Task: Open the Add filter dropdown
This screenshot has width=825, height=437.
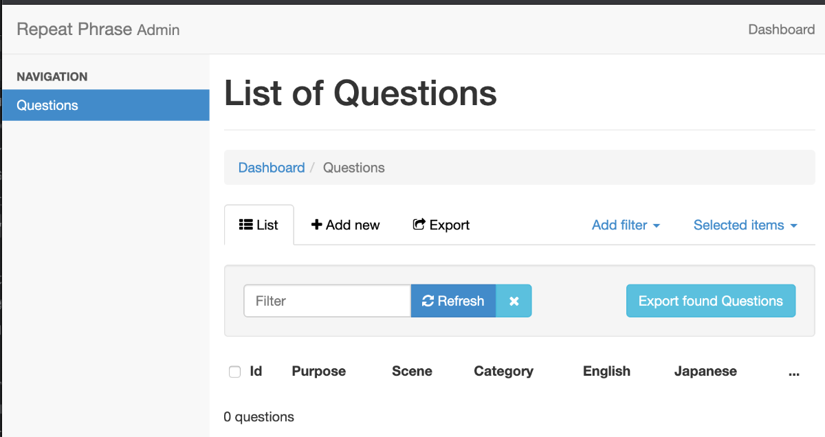Action: point(626,225)
